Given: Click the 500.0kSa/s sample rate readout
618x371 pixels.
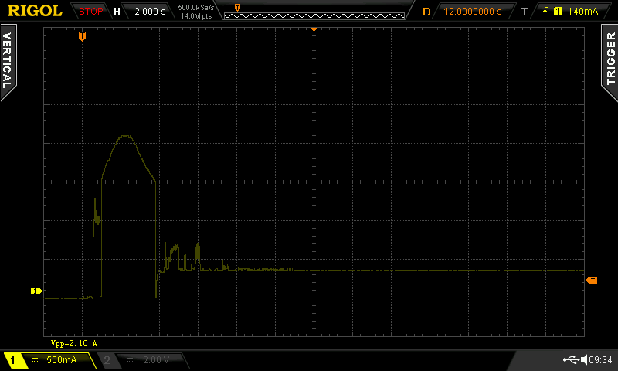Looking at the screenshot, I should tap(196, 7).
